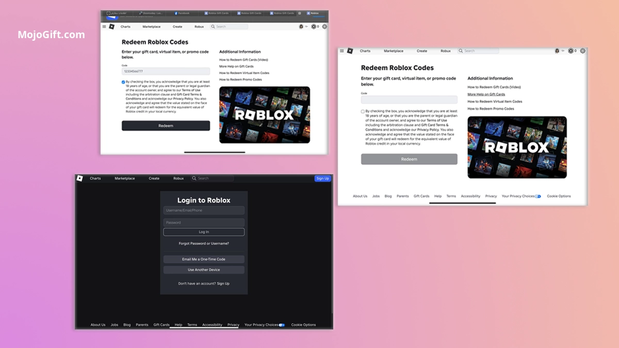Click search magnifier icon in filled-code Redeem window

click(213, 26)
